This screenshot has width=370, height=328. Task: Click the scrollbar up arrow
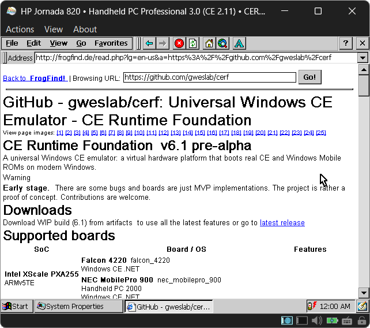click(364, 70)
